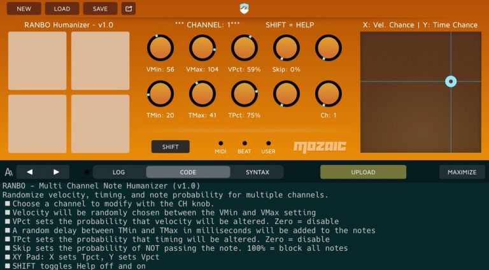489x270 pixels.
Task: Tap the top-left pad
Action: [38, 60]
